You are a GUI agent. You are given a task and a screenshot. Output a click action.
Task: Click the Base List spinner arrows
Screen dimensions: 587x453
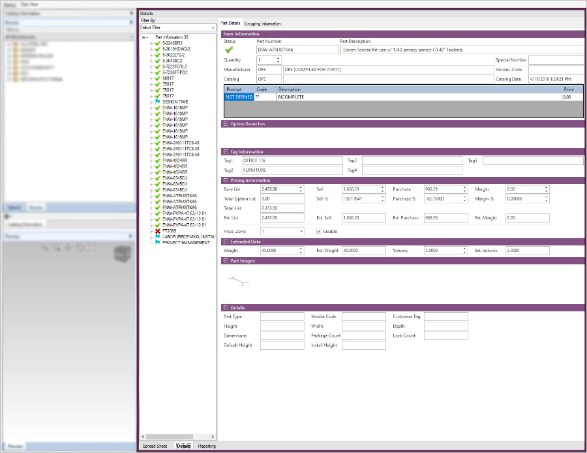pos(301,189)
